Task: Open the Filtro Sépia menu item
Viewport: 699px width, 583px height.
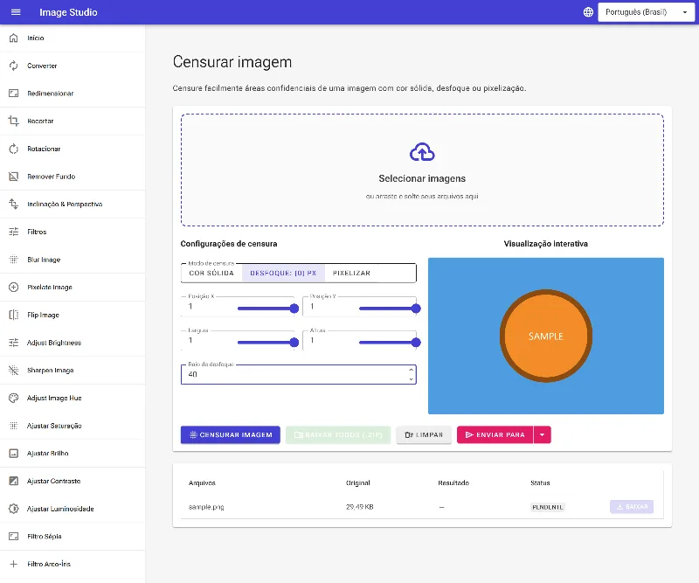Action: click(x=73, y=536)
